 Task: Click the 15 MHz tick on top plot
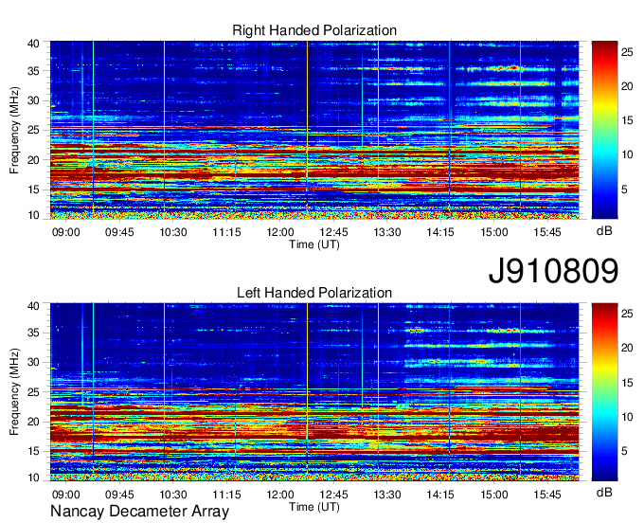coord(33,189)
